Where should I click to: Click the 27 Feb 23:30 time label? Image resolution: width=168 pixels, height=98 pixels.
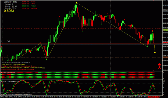(x=112, y=97)
